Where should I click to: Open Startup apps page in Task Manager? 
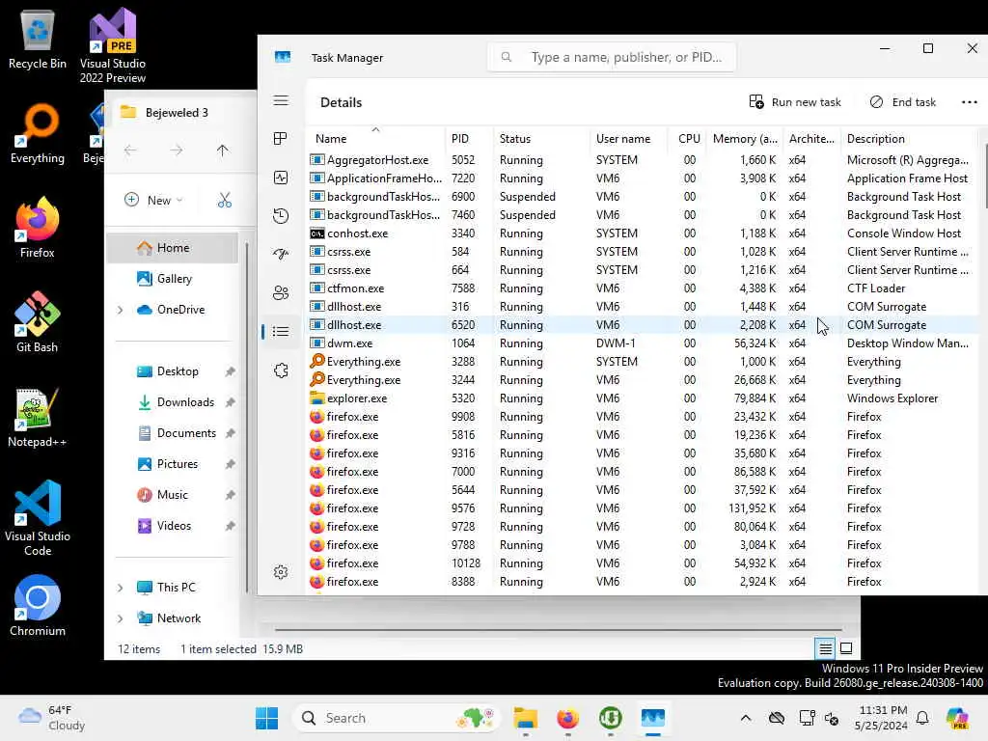(281, 255)
